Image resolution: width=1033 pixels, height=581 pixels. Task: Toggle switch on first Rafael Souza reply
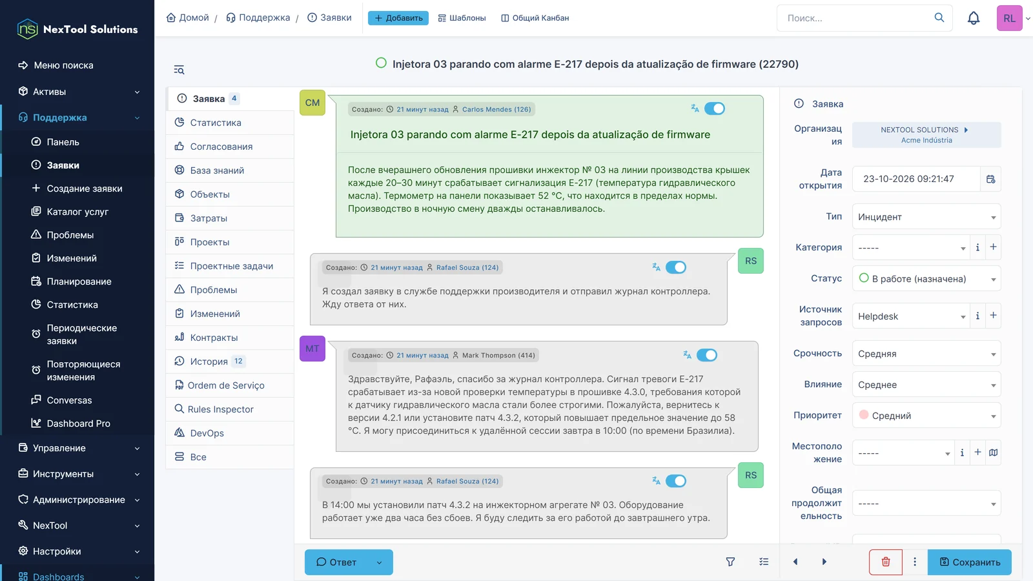tap(676, 267)
